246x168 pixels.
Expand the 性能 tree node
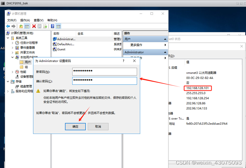[13, 72]
